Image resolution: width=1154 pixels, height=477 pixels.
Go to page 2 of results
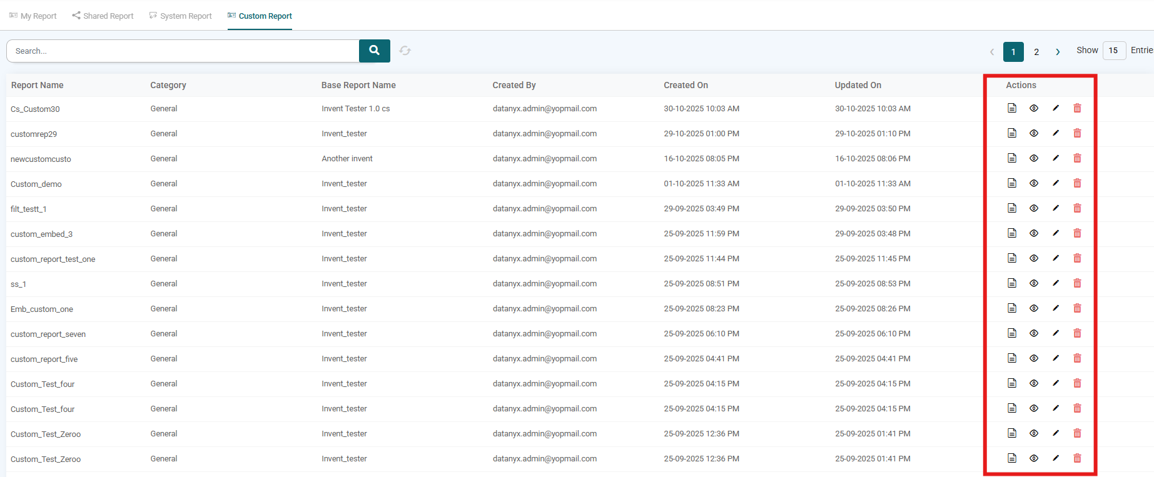(x=1036, y=52)
